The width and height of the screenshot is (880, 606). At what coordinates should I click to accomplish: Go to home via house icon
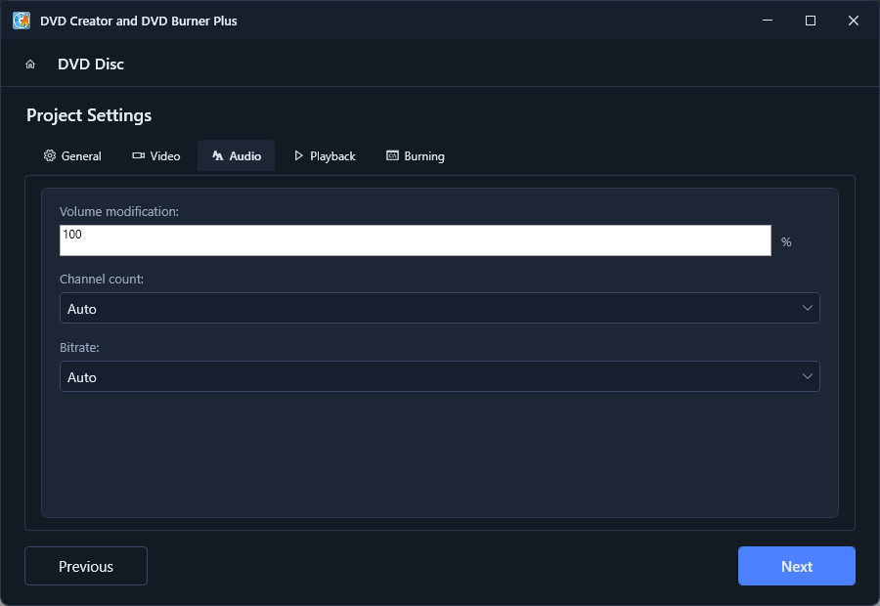pyautogui.click(x=30, y=64)
